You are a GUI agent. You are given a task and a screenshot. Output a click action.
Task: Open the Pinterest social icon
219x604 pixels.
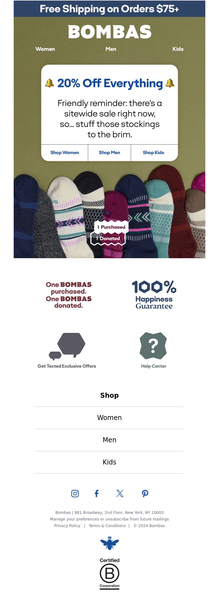(x=145, y=494)
